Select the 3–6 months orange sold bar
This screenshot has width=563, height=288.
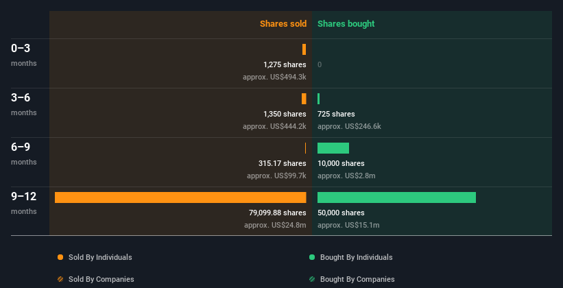(x=304, y=99)
